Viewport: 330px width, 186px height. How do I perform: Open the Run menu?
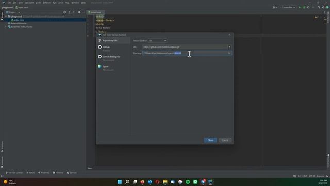55,3
